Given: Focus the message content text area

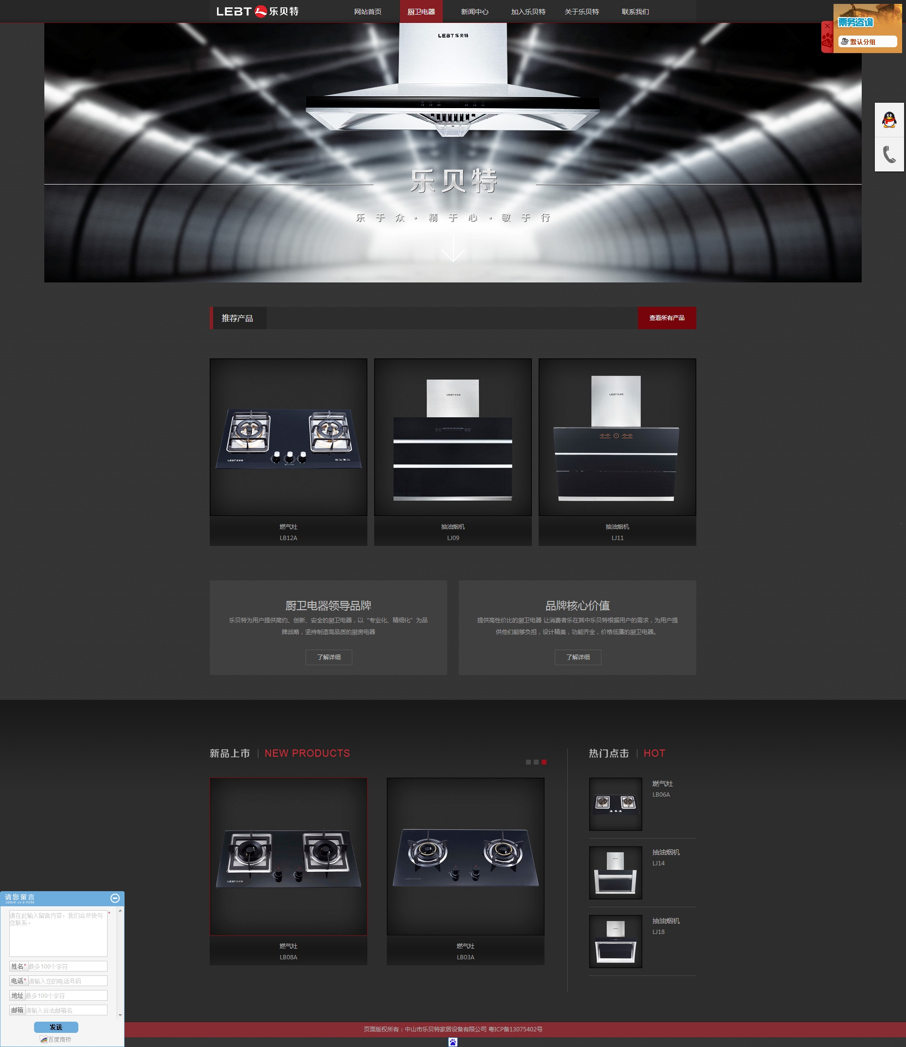Looking at the screenshot, I should 58,933.
